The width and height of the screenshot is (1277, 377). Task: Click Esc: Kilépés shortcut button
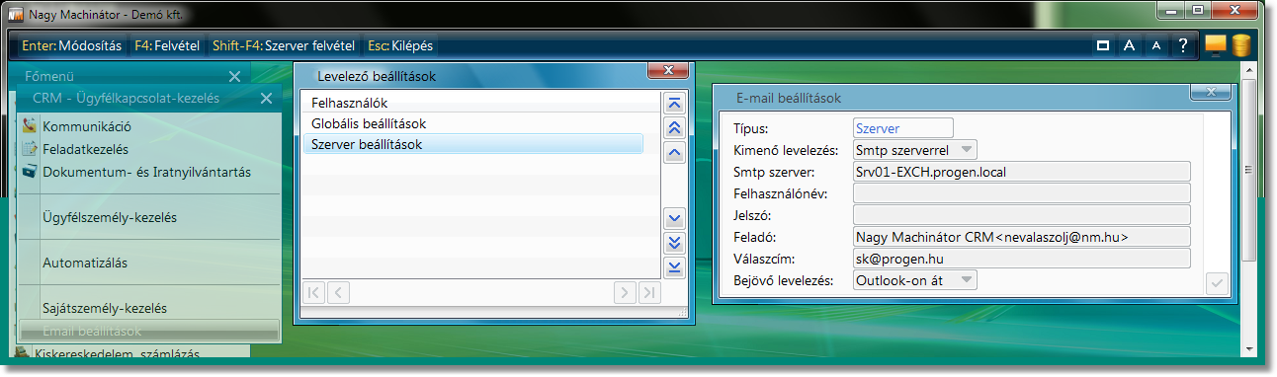click(x=400, y=45)
